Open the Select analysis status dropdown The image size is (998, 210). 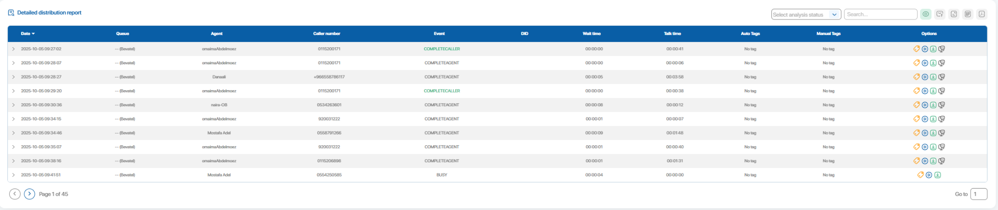pyautogui.click(x=806, y=15)
